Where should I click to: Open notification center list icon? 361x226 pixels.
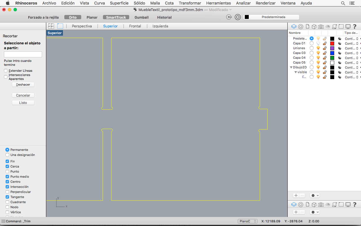tap(352, 3)
